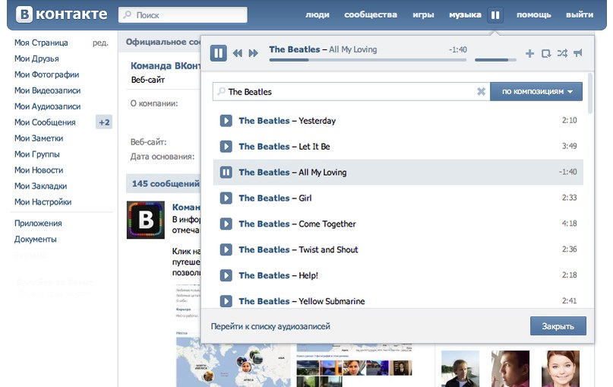Click the Come Together duration 4:18
This screenshot has width=613, height=387.
tap(569, 224)
